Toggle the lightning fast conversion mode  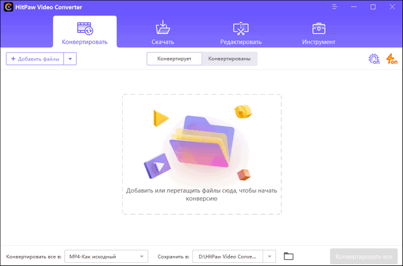click(392, 59)
